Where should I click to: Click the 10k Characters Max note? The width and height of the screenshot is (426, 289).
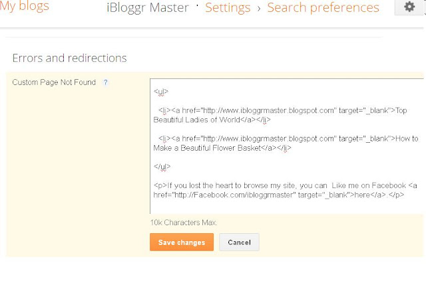click(184, 223)
